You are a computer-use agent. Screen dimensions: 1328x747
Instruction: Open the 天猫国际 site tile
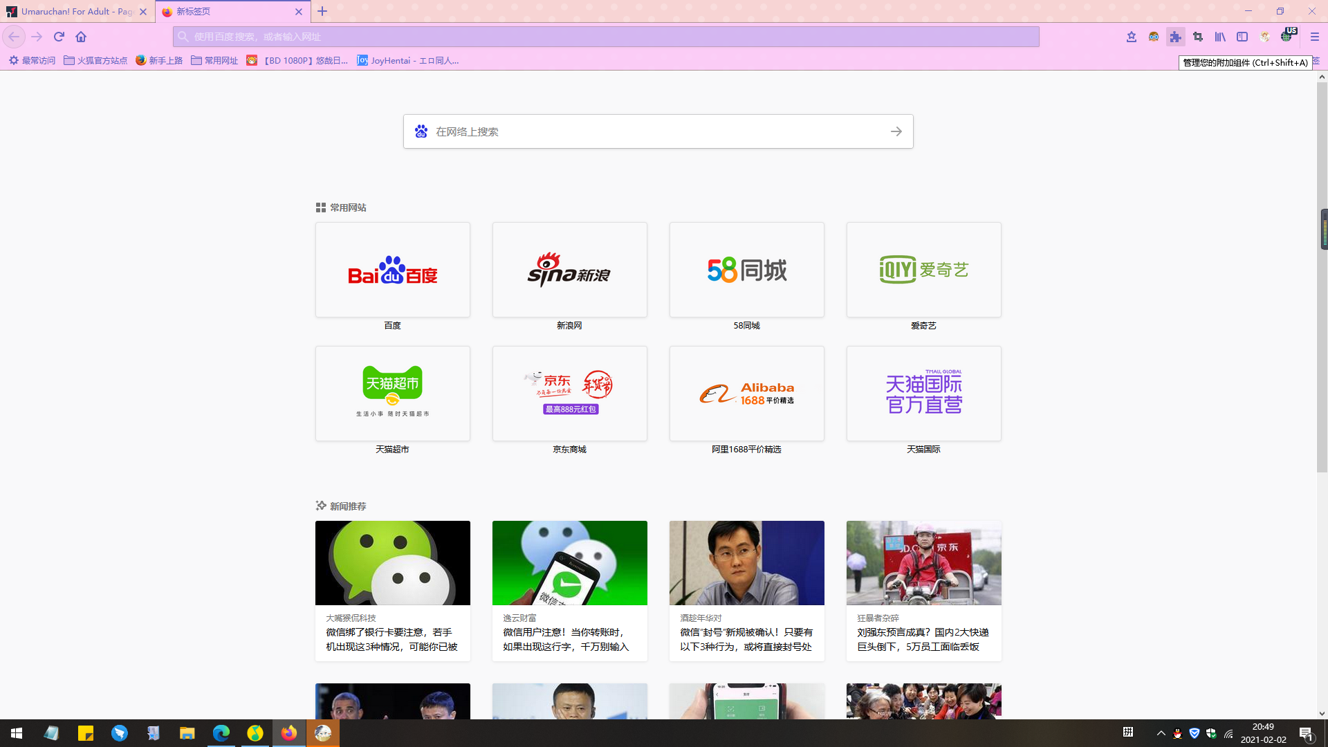(x=924, y=394)
